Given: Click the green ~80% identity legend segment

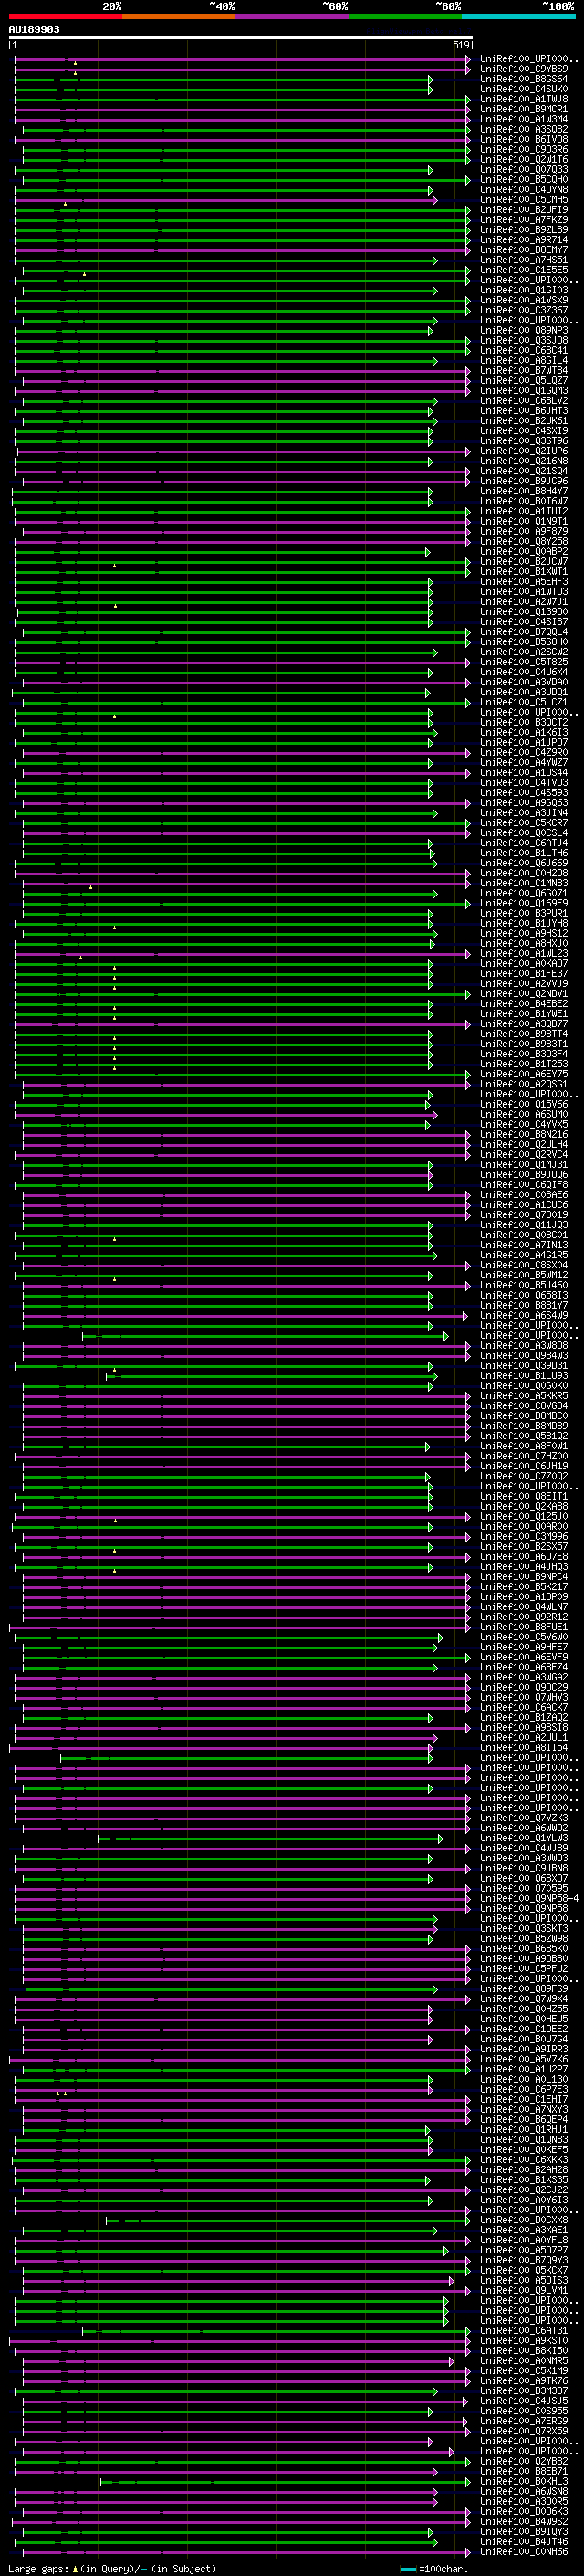Looking at the screenshot, I should click(x=405, y=16).
